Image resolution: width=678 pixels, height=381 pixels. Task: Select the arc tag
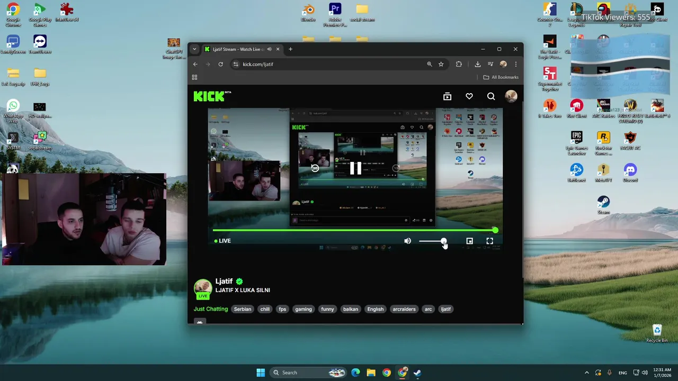429,309
